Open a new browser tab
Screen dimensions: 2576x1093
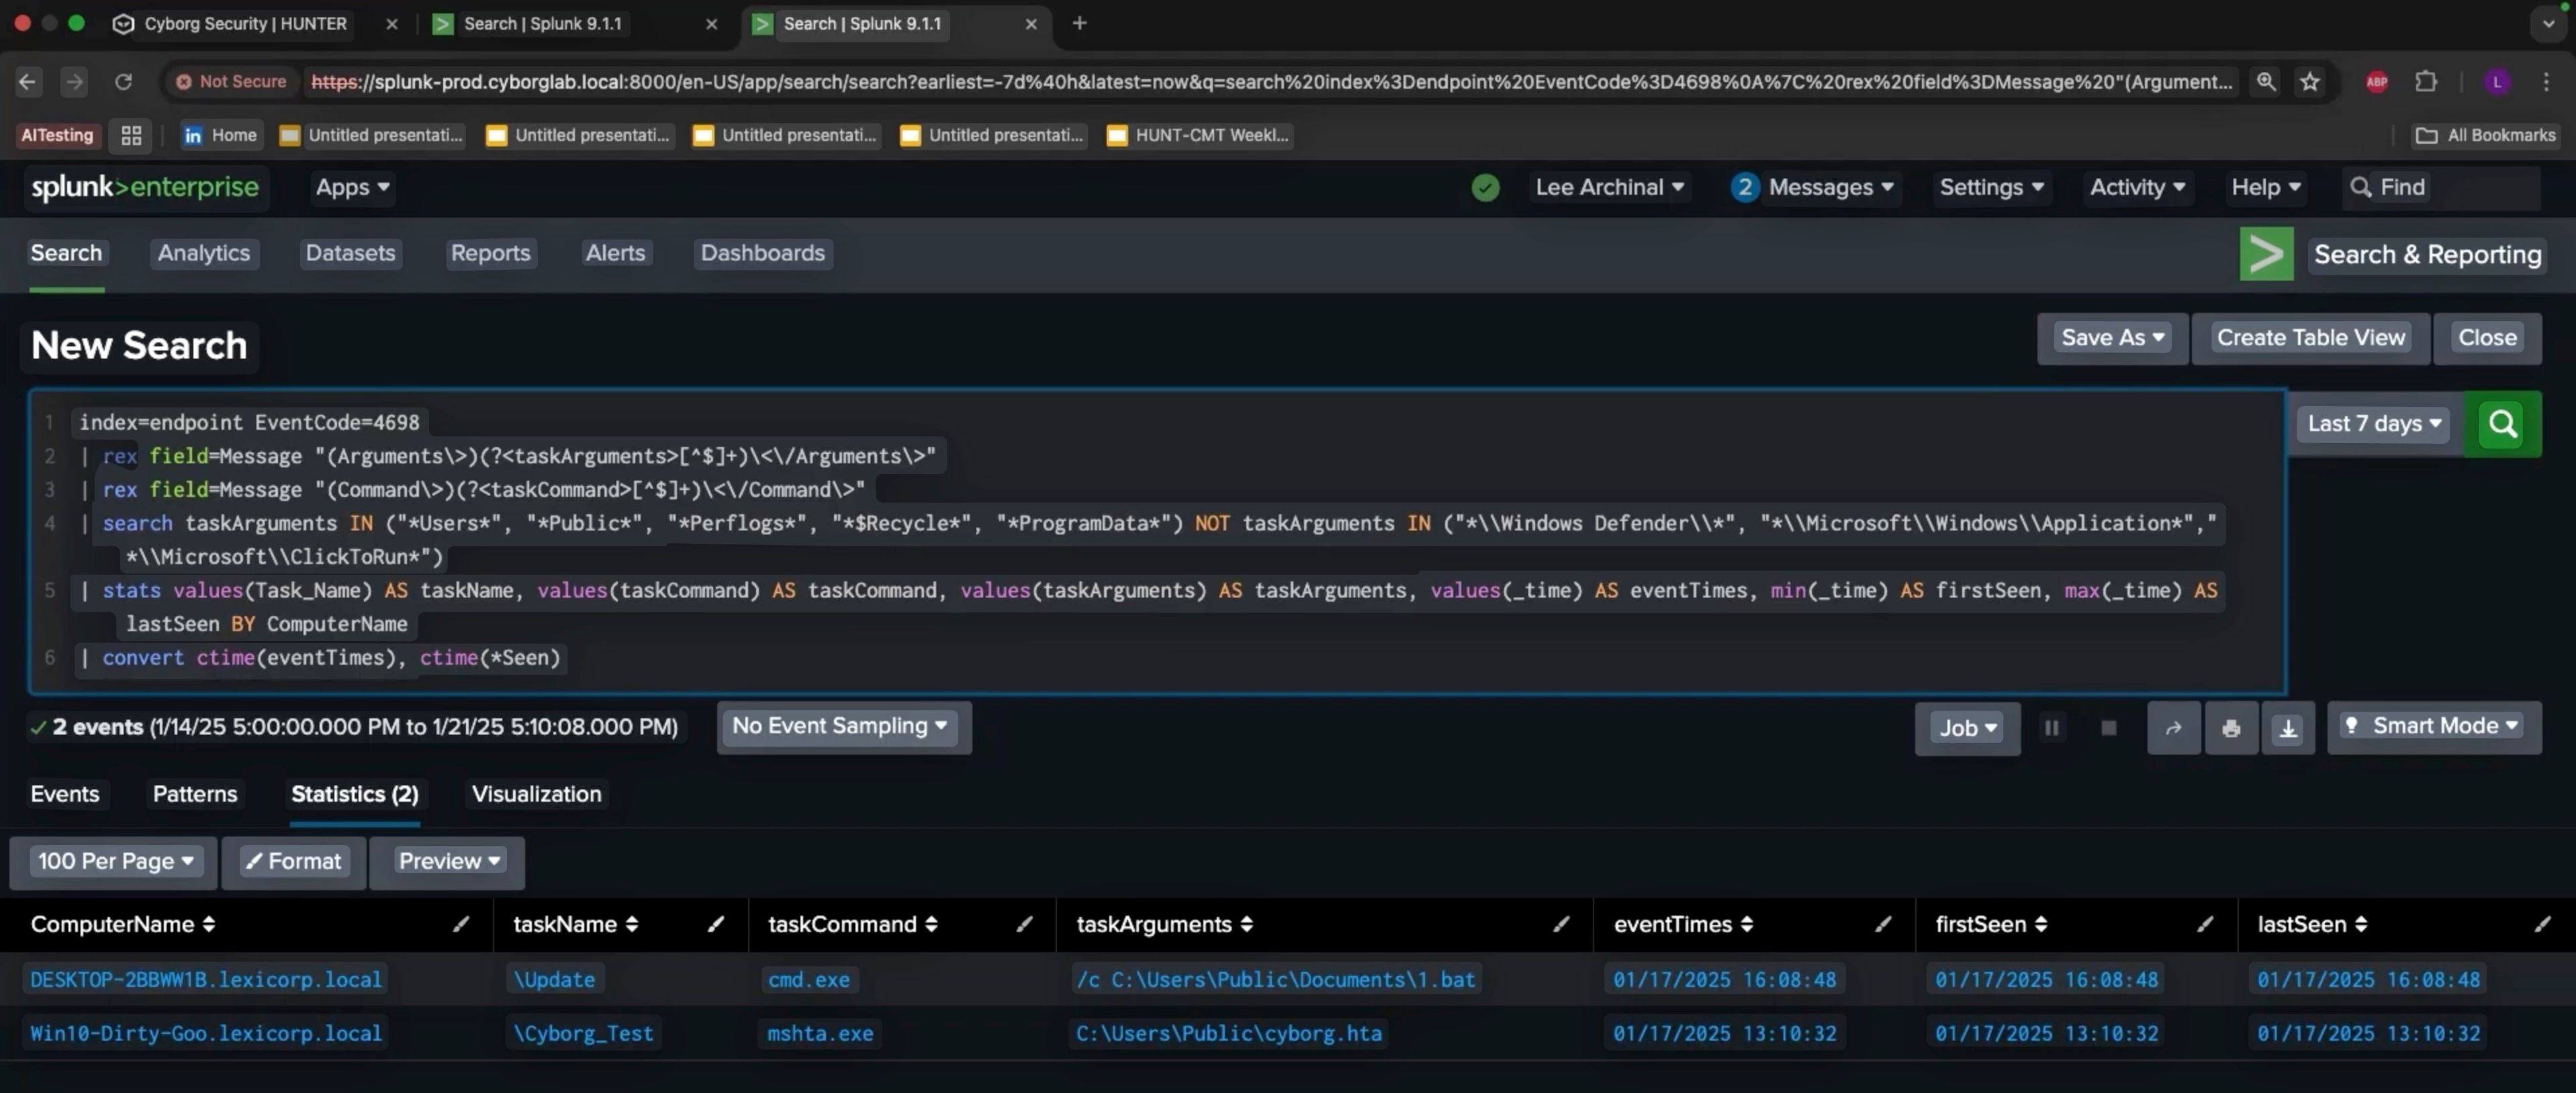(x=1079, y=23)
